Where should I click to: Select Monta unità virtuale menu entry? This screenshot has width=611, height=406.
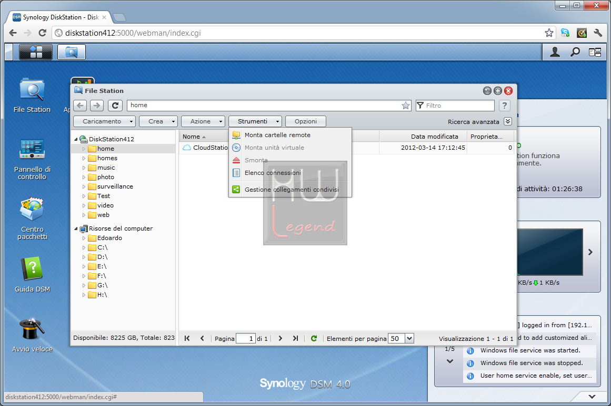[291, 148]
